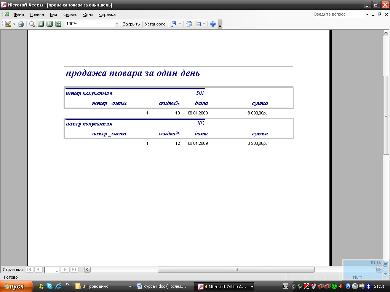Click the Access icon in the title bar
The width and height of the screenshot is (390, 292).
pos(4,5)
